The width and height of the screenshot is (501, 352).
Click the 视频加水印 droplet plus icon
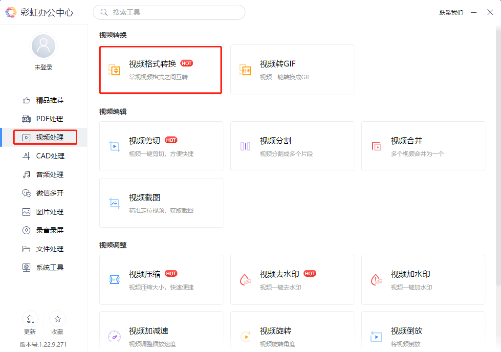(376, 280)
